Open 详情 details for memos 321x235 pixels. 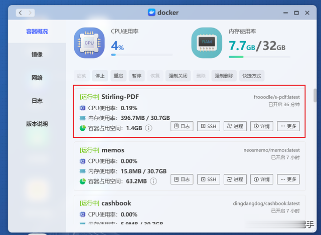(262, 179)
